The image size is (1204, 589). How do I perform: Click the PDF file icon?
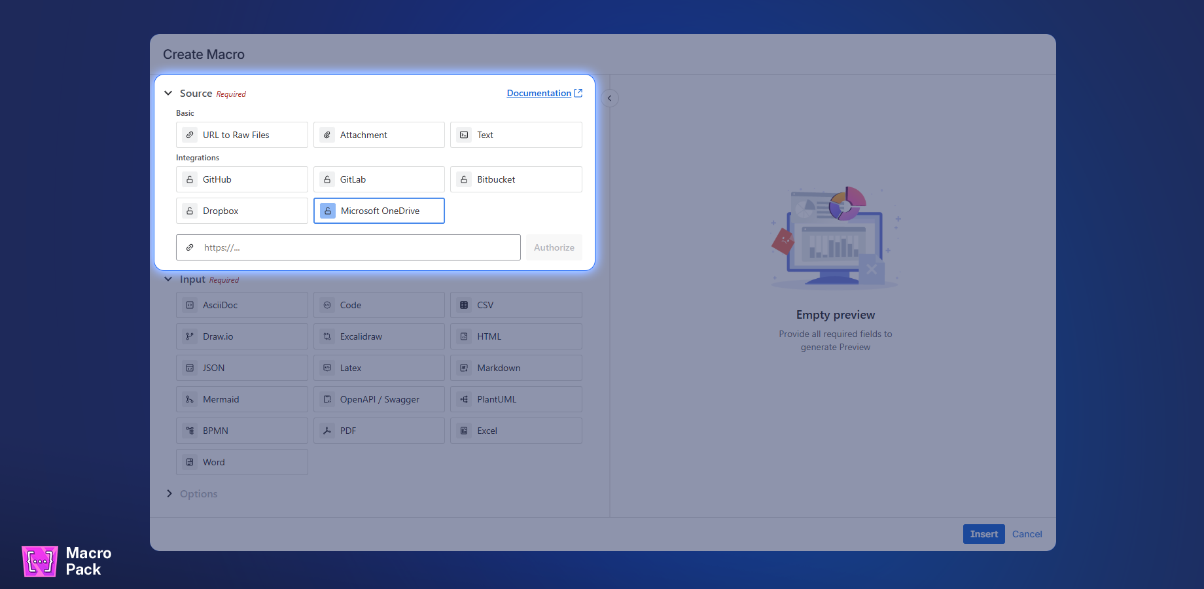pos(327,431)
